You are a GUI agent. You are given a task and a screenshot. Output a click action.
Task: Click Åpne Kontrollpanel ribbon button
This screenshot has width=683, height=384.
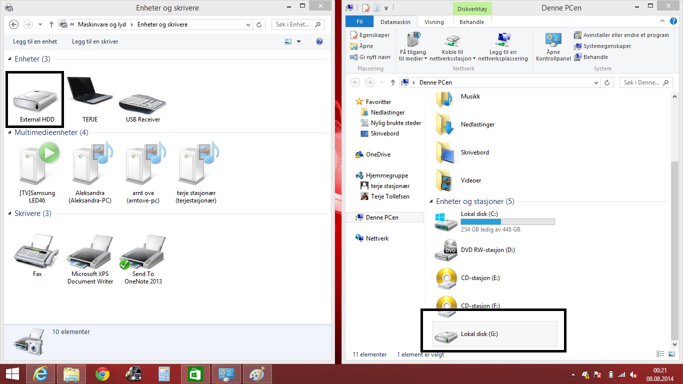point(553,47)
